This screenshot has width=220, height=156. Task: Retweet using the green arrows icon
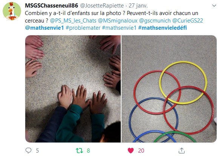(x=79, y=150)
